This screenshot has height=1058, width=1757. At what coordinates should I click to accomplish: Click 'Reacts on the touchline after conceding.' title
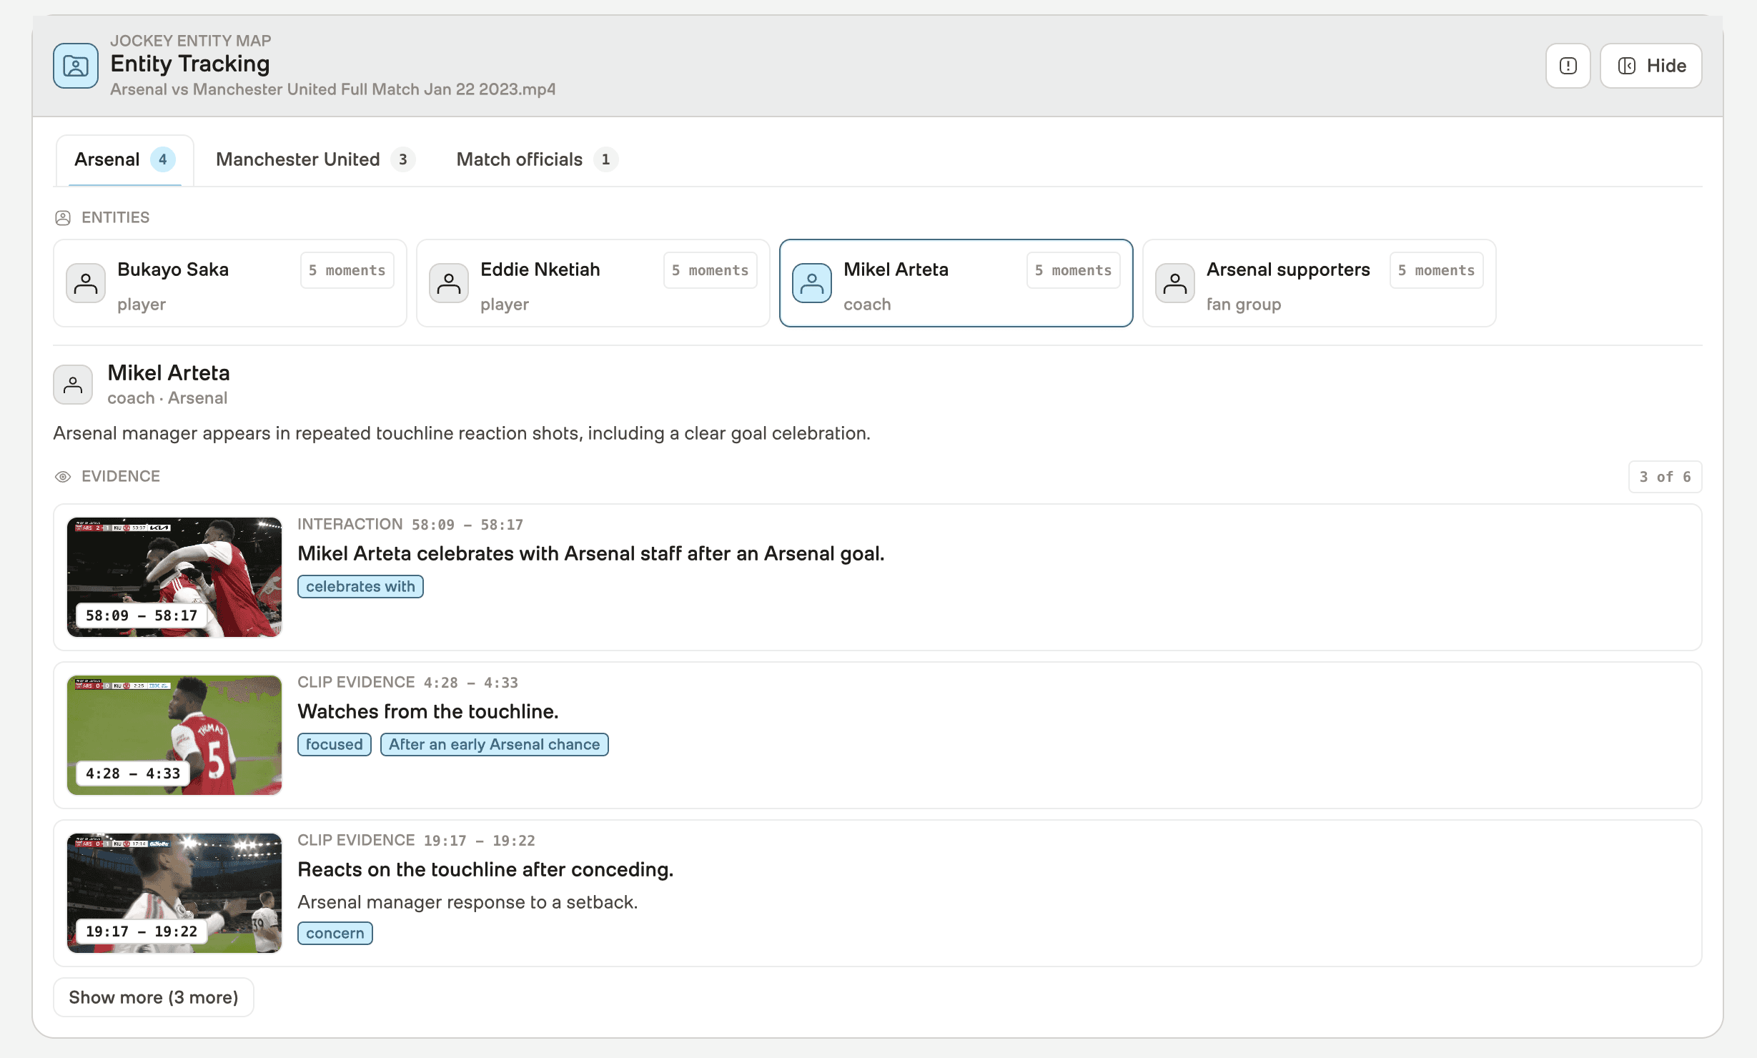[x=486, y=869]
